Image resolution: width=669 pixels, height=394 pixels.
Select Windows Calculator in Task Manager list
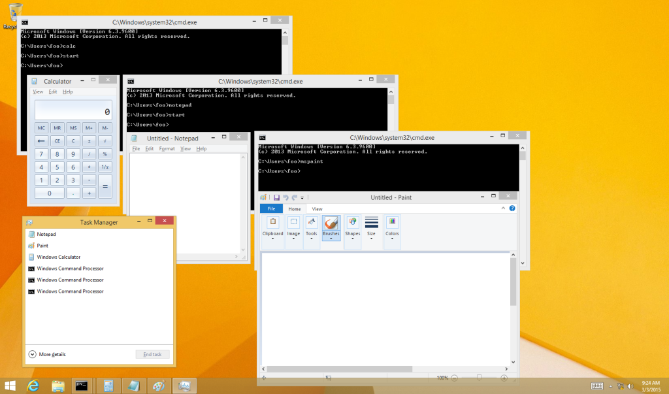pos(59,257)
